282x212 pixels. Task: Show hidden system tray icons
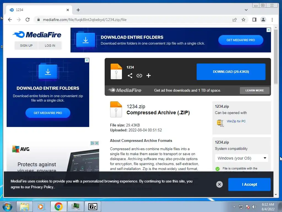(x=234, y=207)
